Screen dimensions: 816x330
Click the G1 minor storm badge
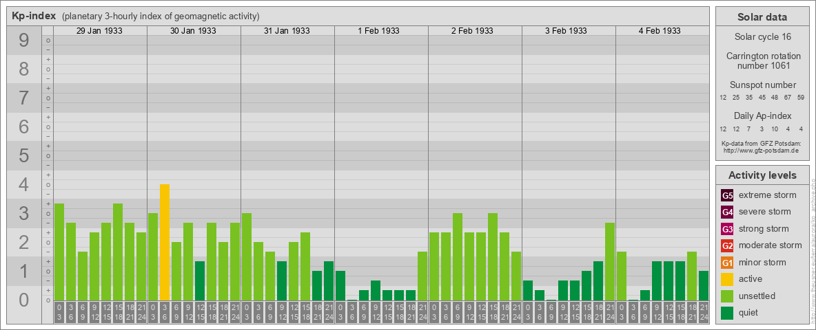[727, 263]
